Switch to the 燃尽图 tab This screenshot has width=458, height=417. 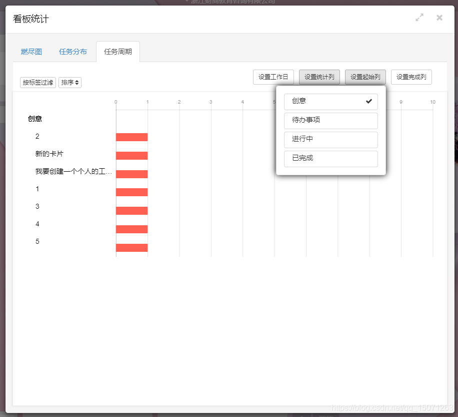(x=31, y=51)
